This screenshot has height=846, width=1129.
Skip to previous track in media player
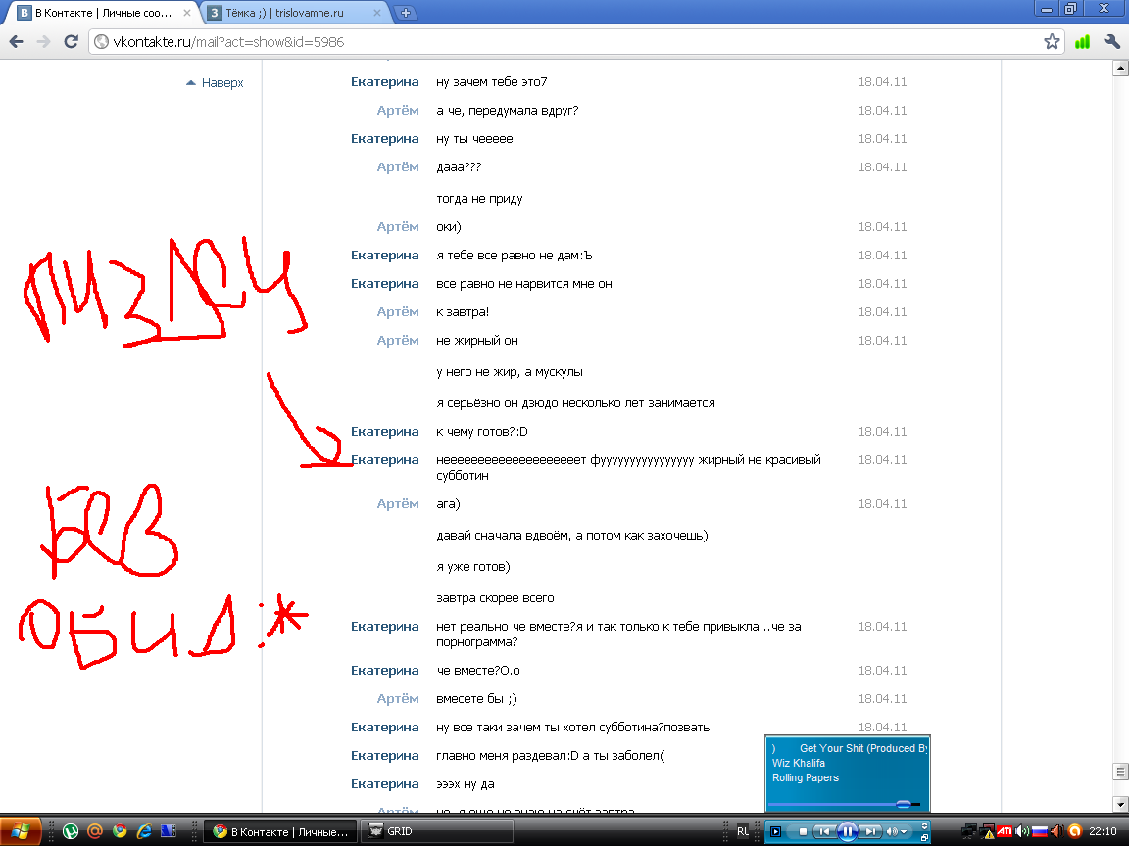(x=824, y=831)
